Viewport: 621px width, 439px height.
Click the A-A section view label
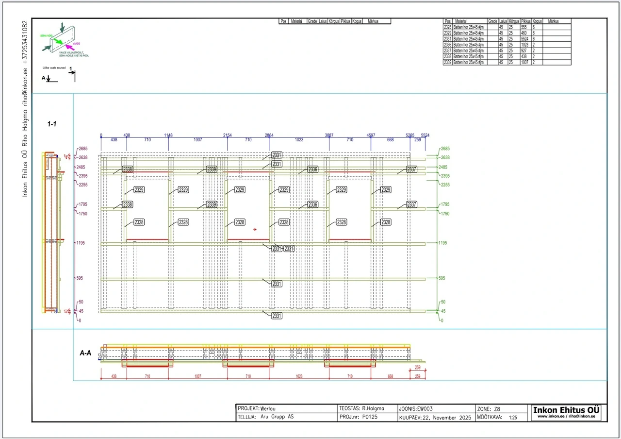[x=85, y=354]
